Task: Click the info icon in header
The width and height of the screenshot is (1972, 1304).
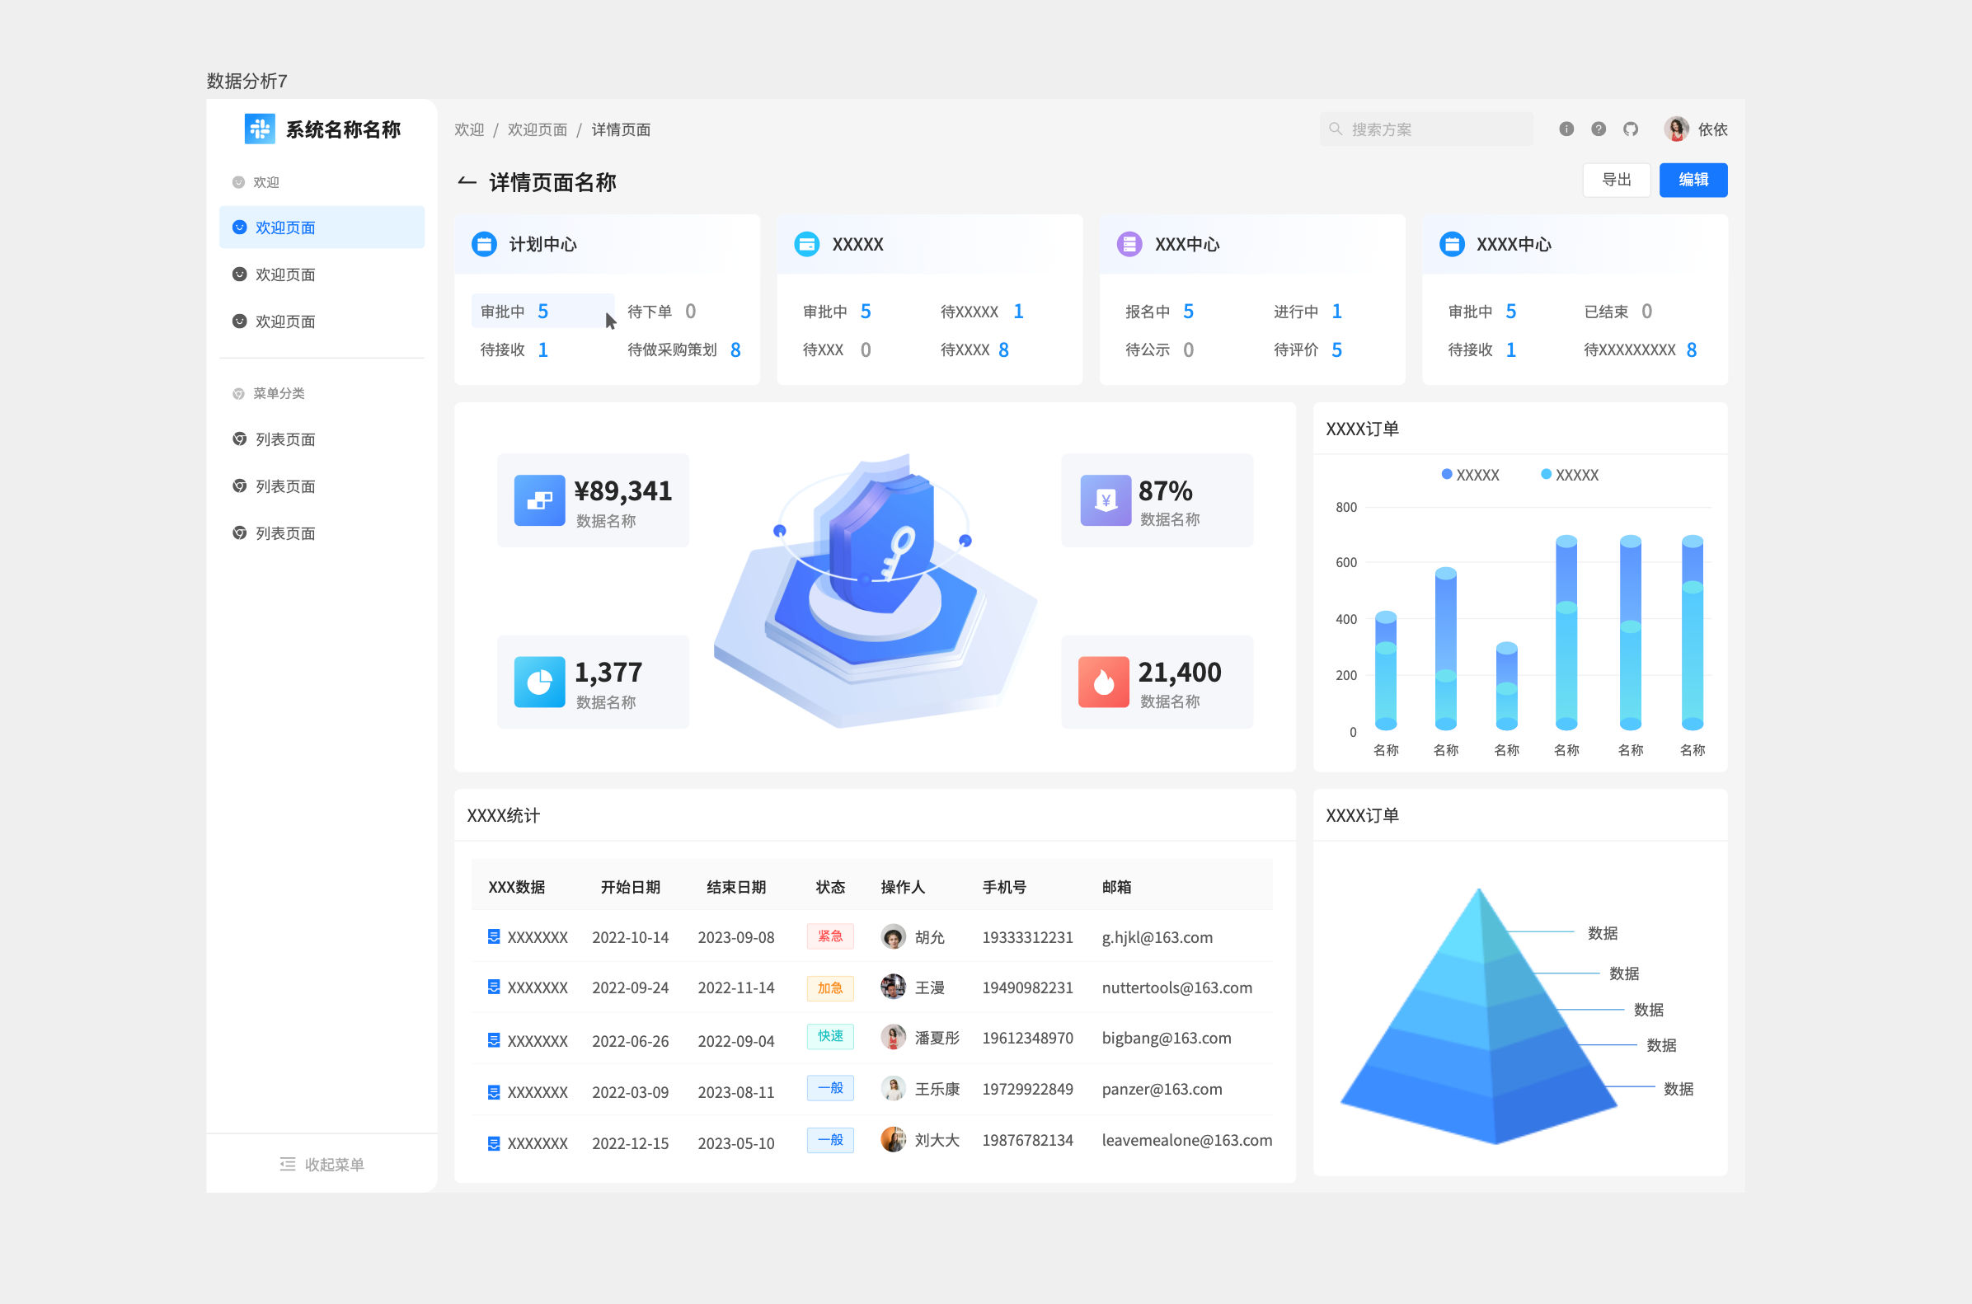Action: [x=1566, y=129]
